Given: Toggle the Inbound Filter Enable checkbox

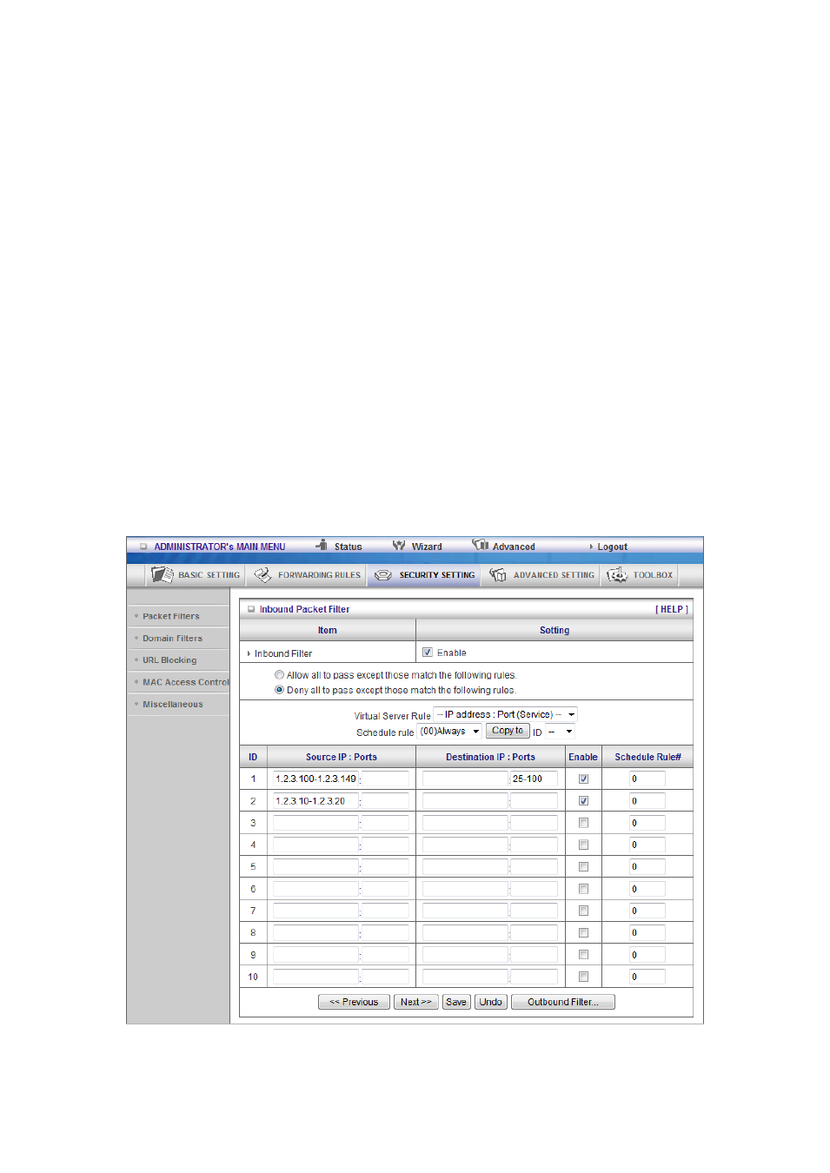Looking at the screenshot, I should click(427, 652).
